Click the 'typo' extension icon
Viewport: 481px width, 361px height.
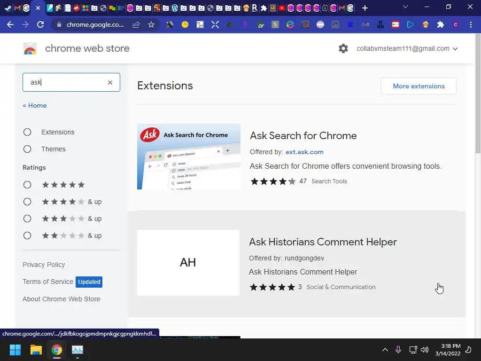pos(200,24)
